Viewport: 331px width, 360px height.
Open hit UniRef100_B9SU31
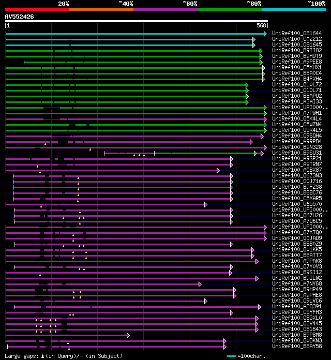[297, 153]
